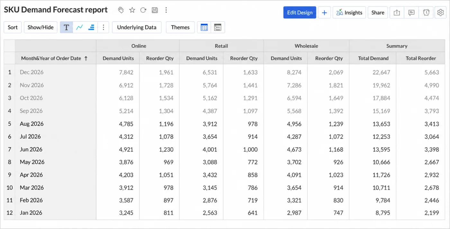Screen dimensions: 450x229
Task: Click the Total Reorder column header
Action: pyautogui.click(x=421, y=58)
